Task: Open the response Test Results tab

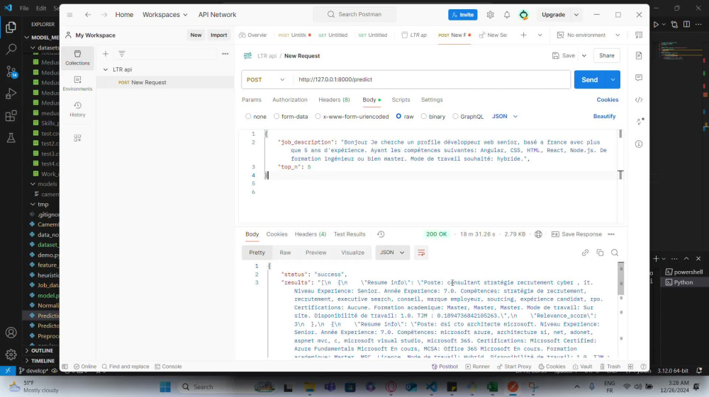Action: (350, 234)
